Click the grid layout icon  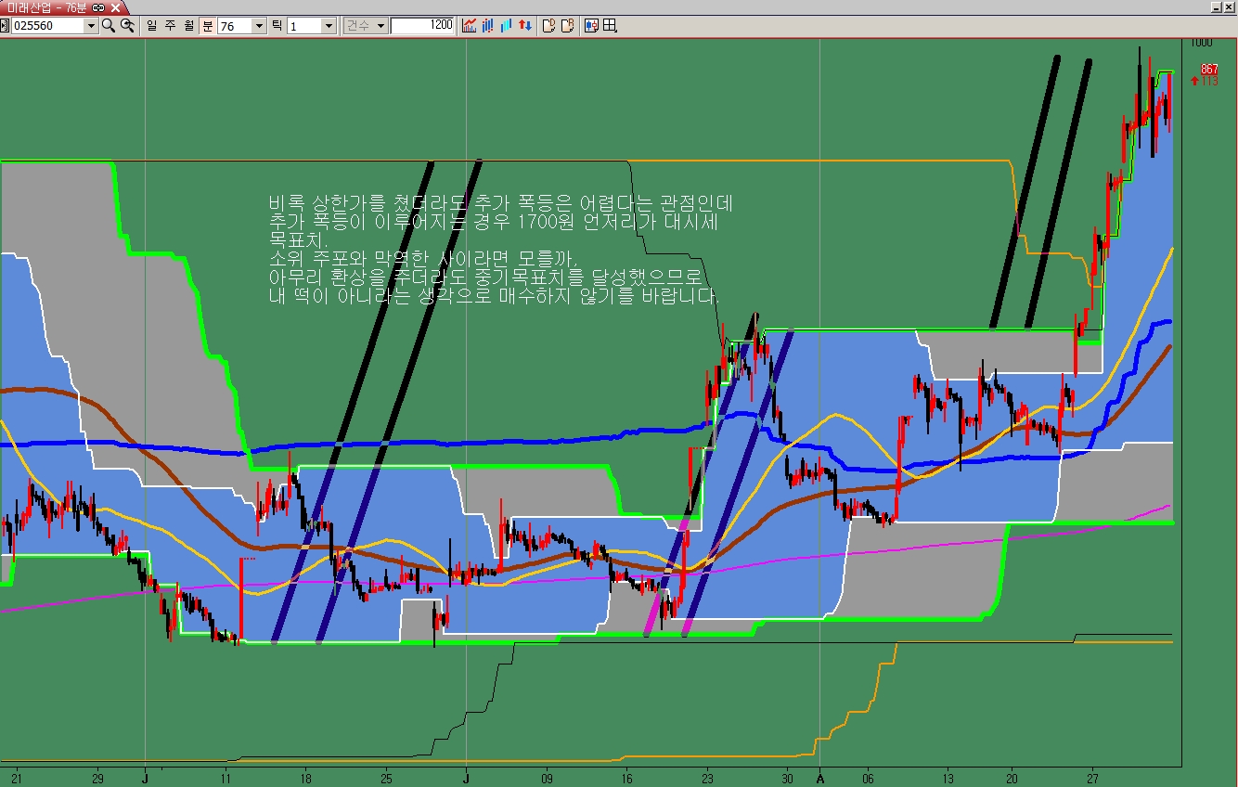pyautogui.click(x=610, y=26)
